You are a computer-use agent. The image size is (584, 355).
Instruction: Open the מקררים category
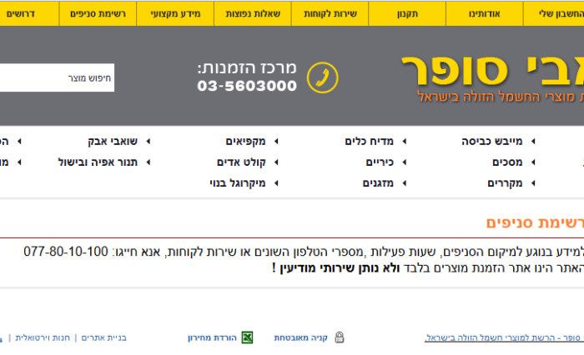point(505,183)
